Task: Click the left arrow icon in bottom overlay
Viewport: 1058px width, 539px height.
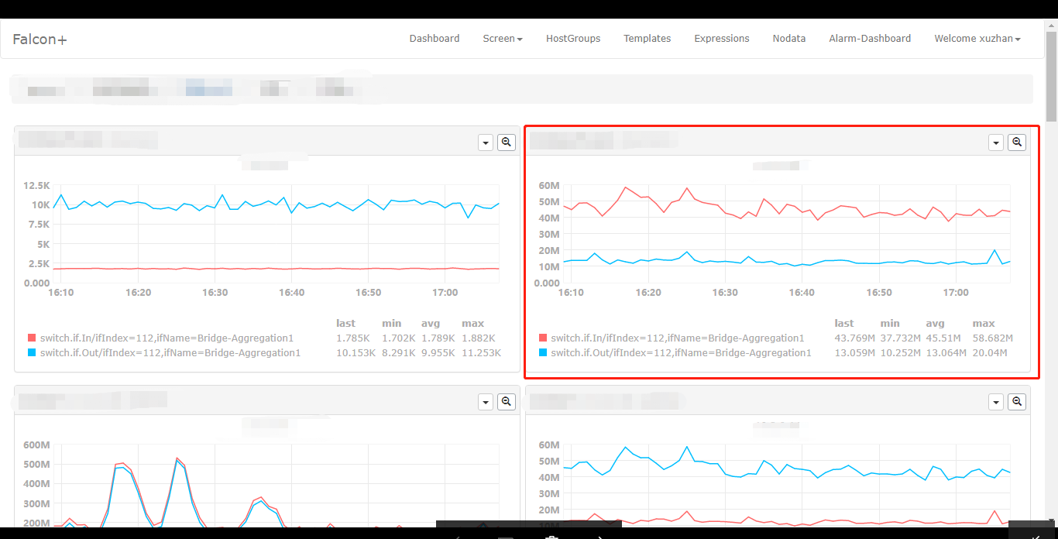Action: pos(457,537)
